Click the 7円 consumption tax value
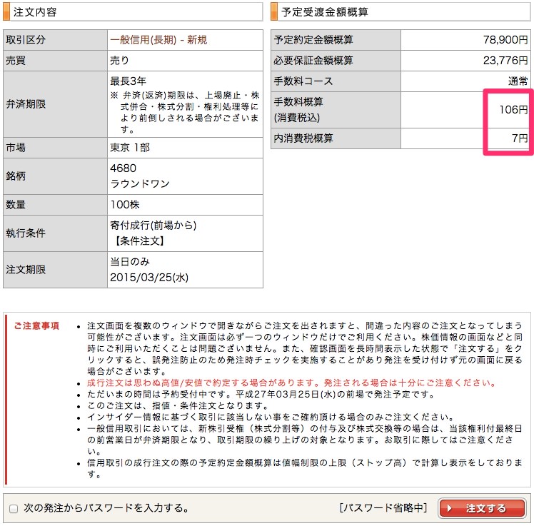 coord(519,138)
